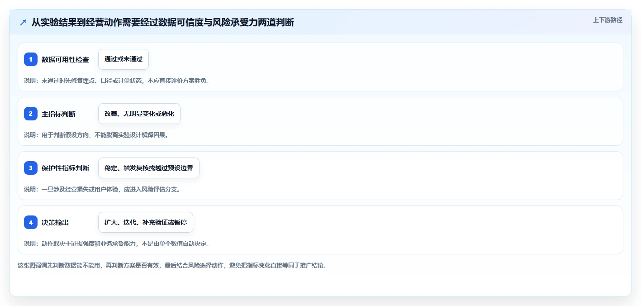
Task: Click the arrow icon beside the panel title
Action: [23, 22]
